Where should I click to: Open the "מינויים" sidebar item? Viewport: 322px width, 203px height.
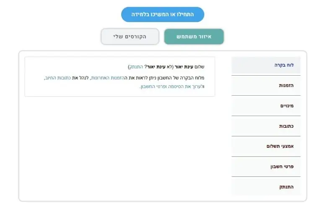(x=265, y=106)
